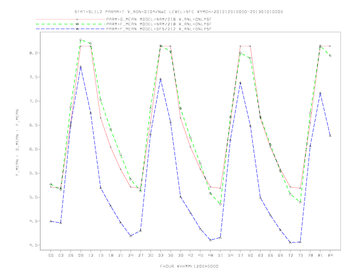360x278 pixels.
Task: Click green NAM circle endpoint at hour 84
Action: click(x=330, y=55)
